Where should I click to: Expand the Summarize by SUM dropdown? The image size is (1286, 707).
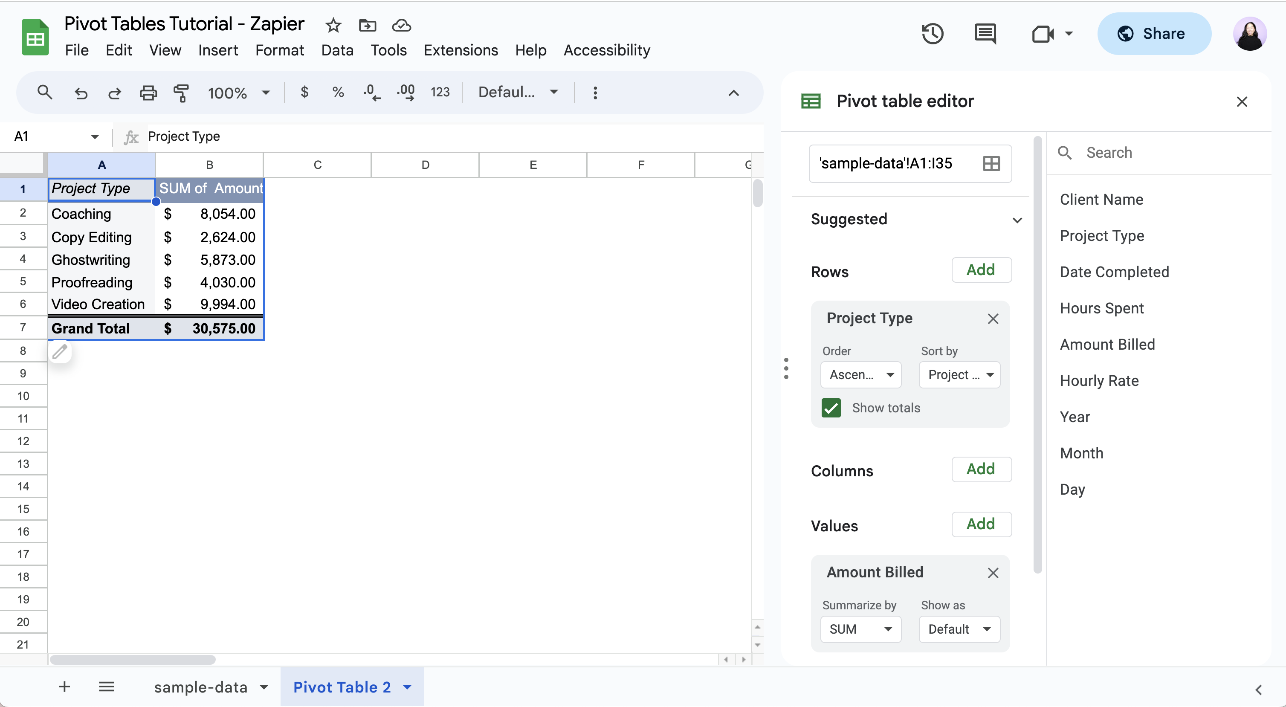pos(860,629)
